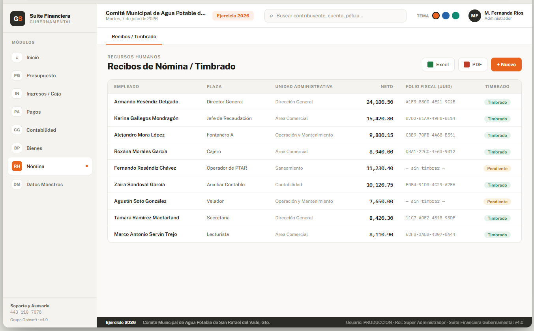Image resolution: width=534 pixels, height=331 pixels.
Task: Click the Director General plaza cell
Action: click(225, 102)
